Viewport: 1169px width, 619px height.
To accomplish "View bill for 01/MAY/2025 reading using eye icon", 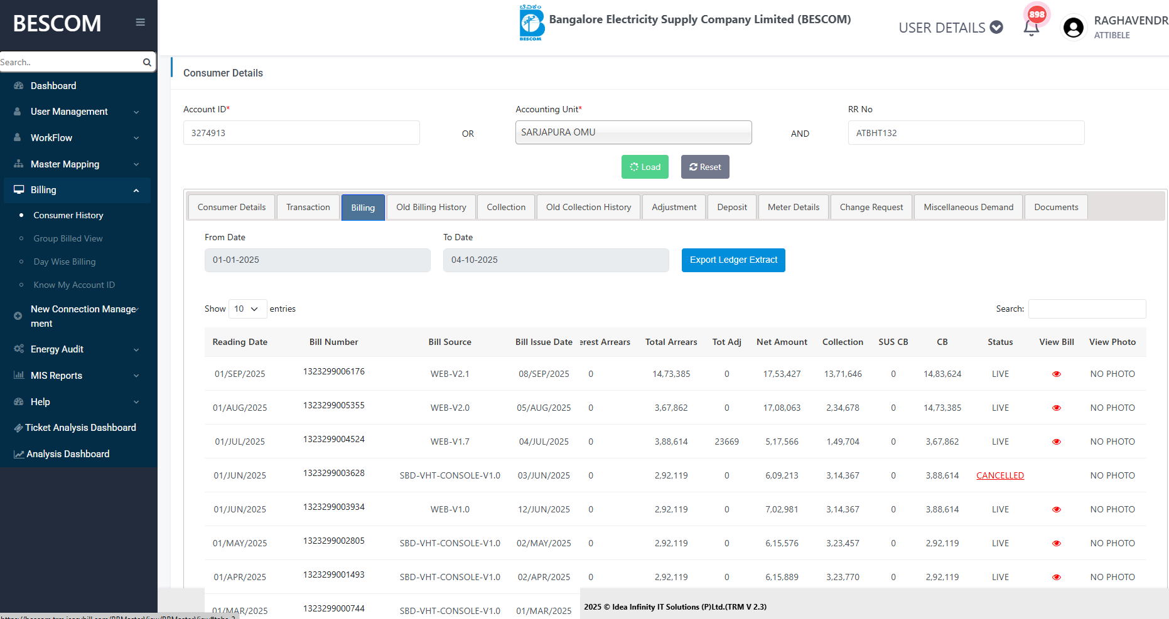I will pos(1056,544).
